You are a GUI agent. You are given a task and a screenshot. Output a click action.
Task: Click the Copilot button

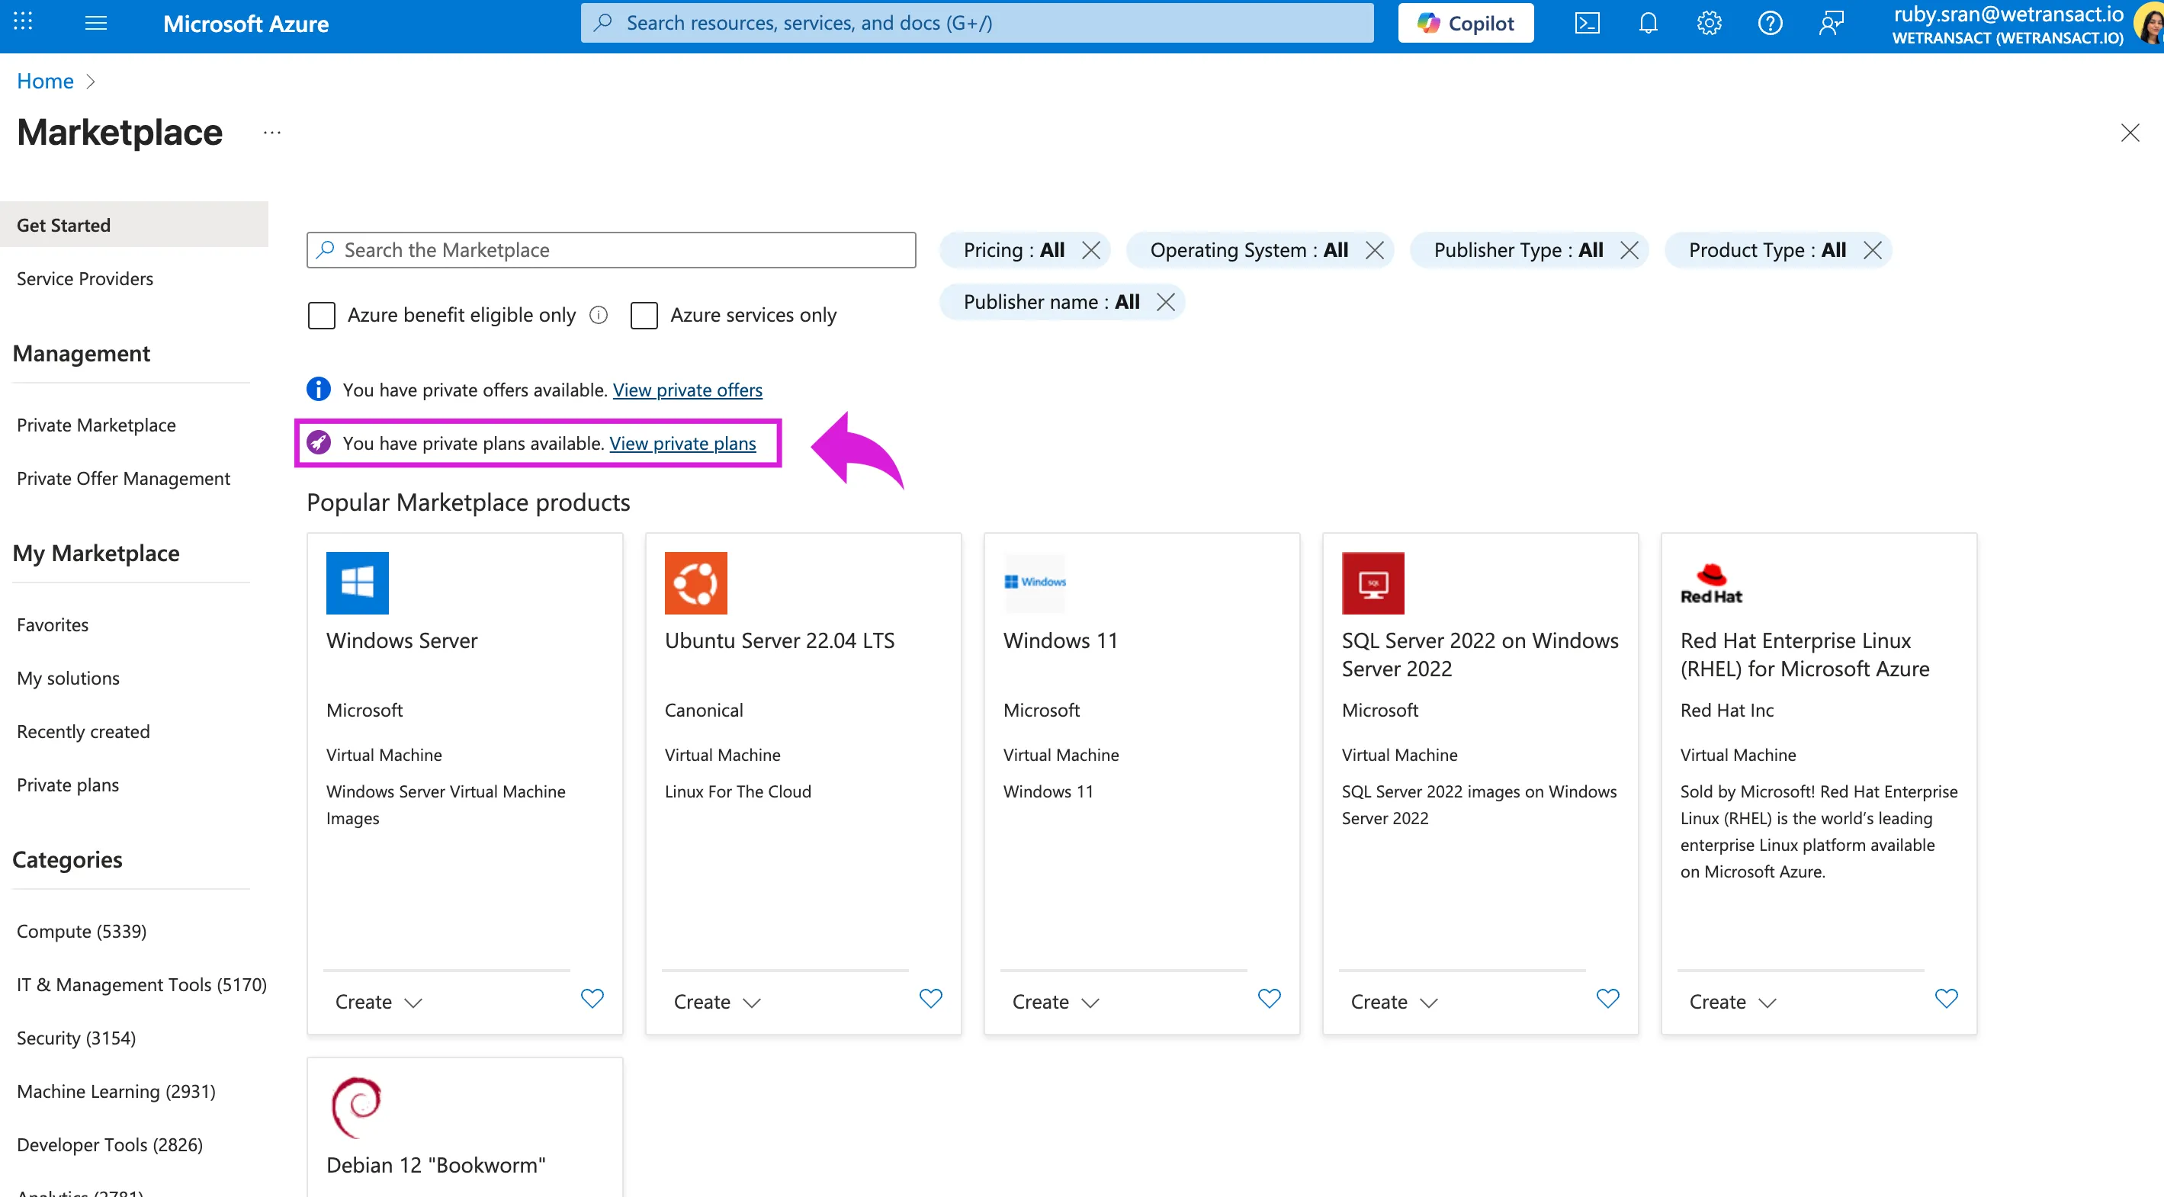point(1465,23)
